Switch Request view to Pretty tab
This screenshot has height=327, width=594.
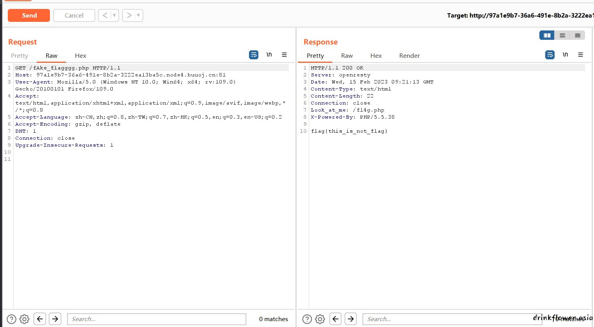tap(20, 56)
